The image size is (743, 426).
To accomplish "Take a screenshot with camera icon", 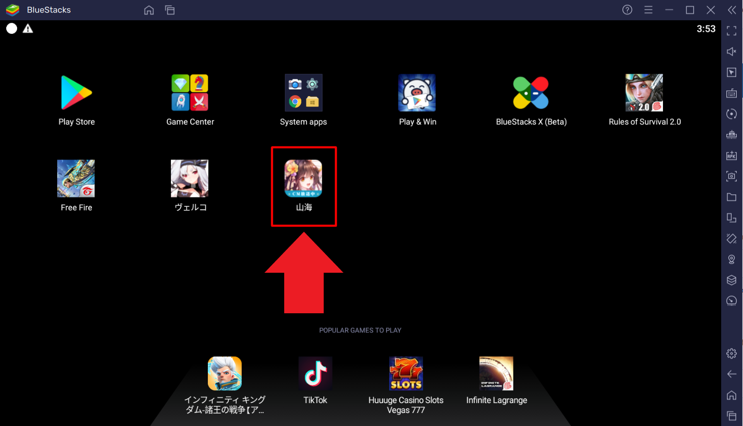I will pyautogui.click(x=732, y=176).
